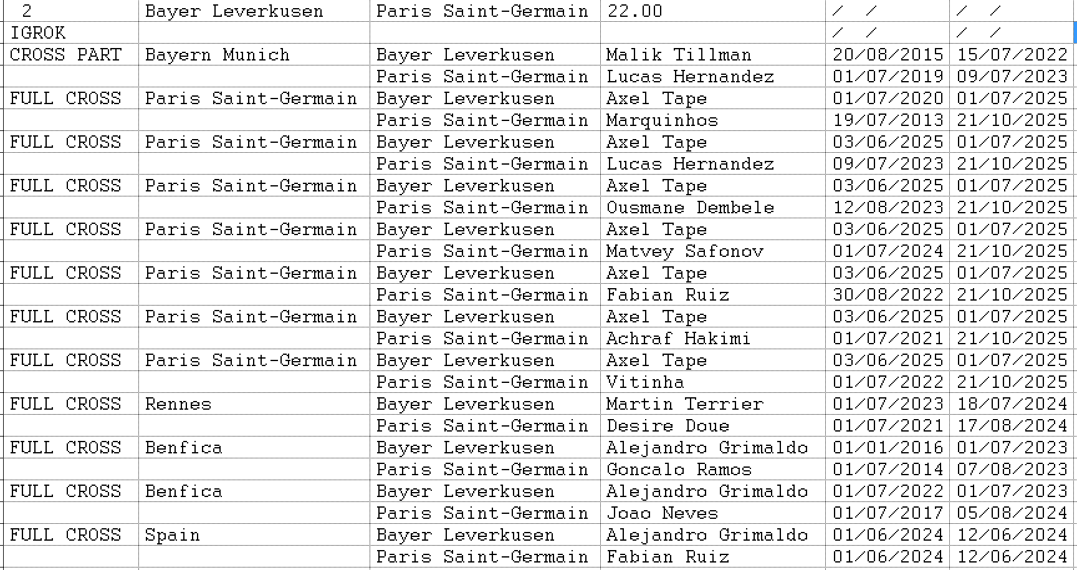The width and height of the screenshot is (1077, 570).
Task: Select the Achraf Hakimi cell
Action: tap(713, 338)
